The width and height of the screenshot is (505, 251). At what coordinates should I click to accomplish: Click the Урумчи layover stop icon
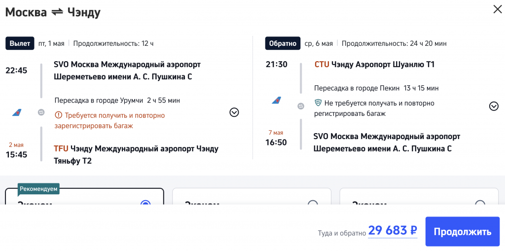(41, 112)
